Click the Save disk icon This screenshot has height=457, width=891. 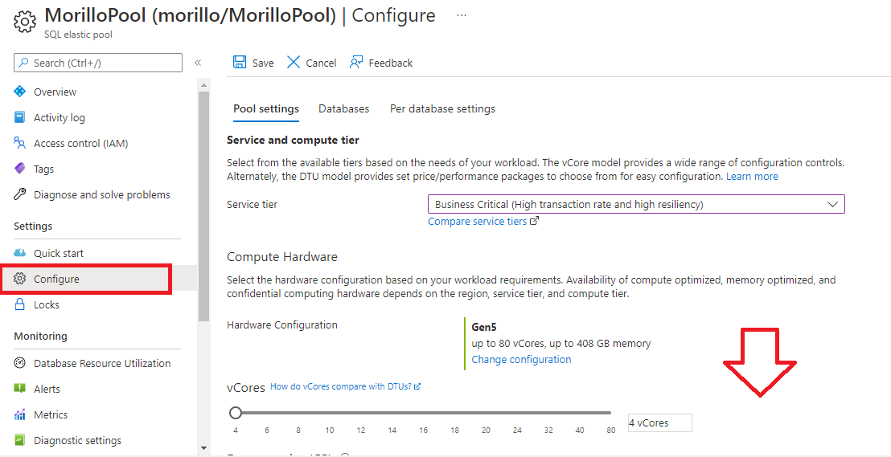240,63
